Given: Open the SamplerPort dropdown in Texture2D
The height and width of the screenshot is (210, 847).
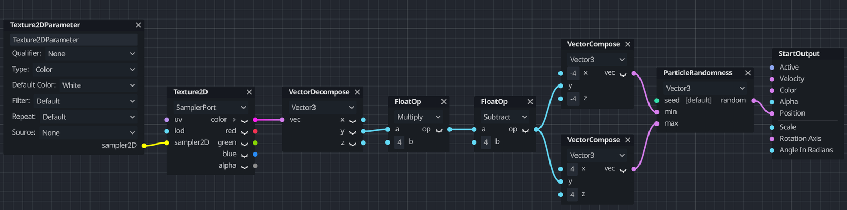Looking at the screenshot, I should tap(211, 107).
